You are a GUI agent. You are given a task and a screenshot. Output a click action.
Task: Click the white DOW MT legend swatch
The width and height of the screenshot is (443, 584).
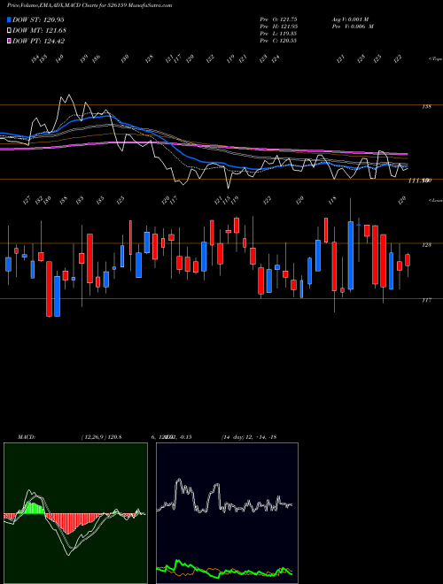click(x=9, y=31)
